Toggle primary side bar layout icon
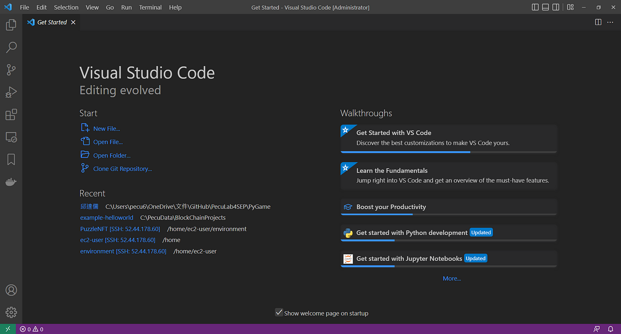Screen dimensions: 621x334 click(x=535, y=7)
